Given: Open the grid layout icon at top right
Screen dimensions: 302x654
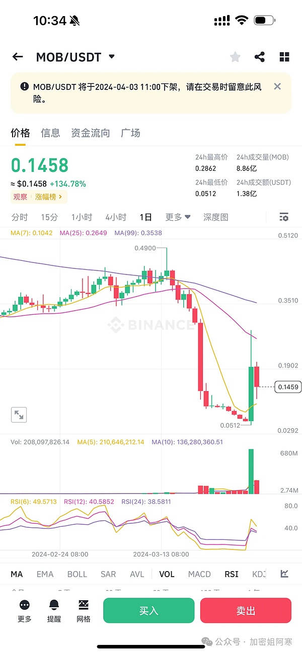Looking at the screenshot, I should (284, 57).
